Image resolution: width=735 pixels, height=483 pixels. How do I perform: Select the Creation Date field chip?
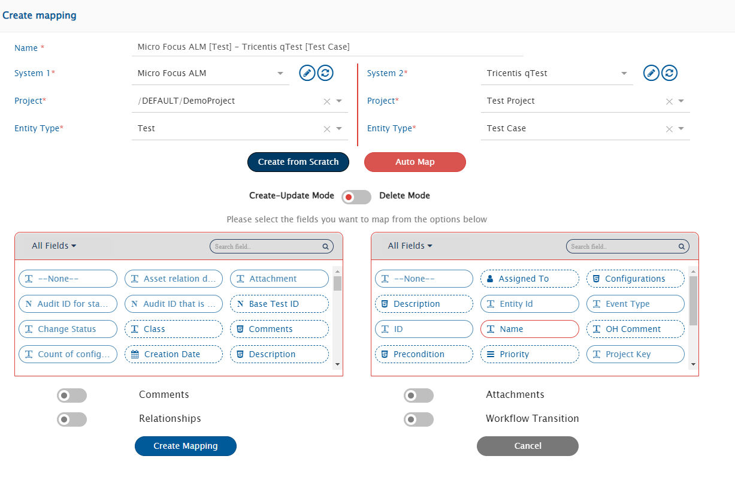tap(173, 354)
